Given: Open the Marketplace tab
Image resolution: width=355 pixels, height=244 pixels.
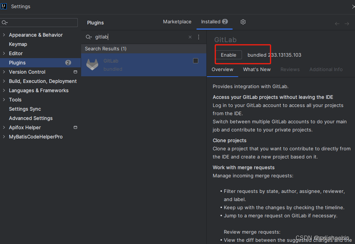Looking at the screenshot, I should coord(177,22).
